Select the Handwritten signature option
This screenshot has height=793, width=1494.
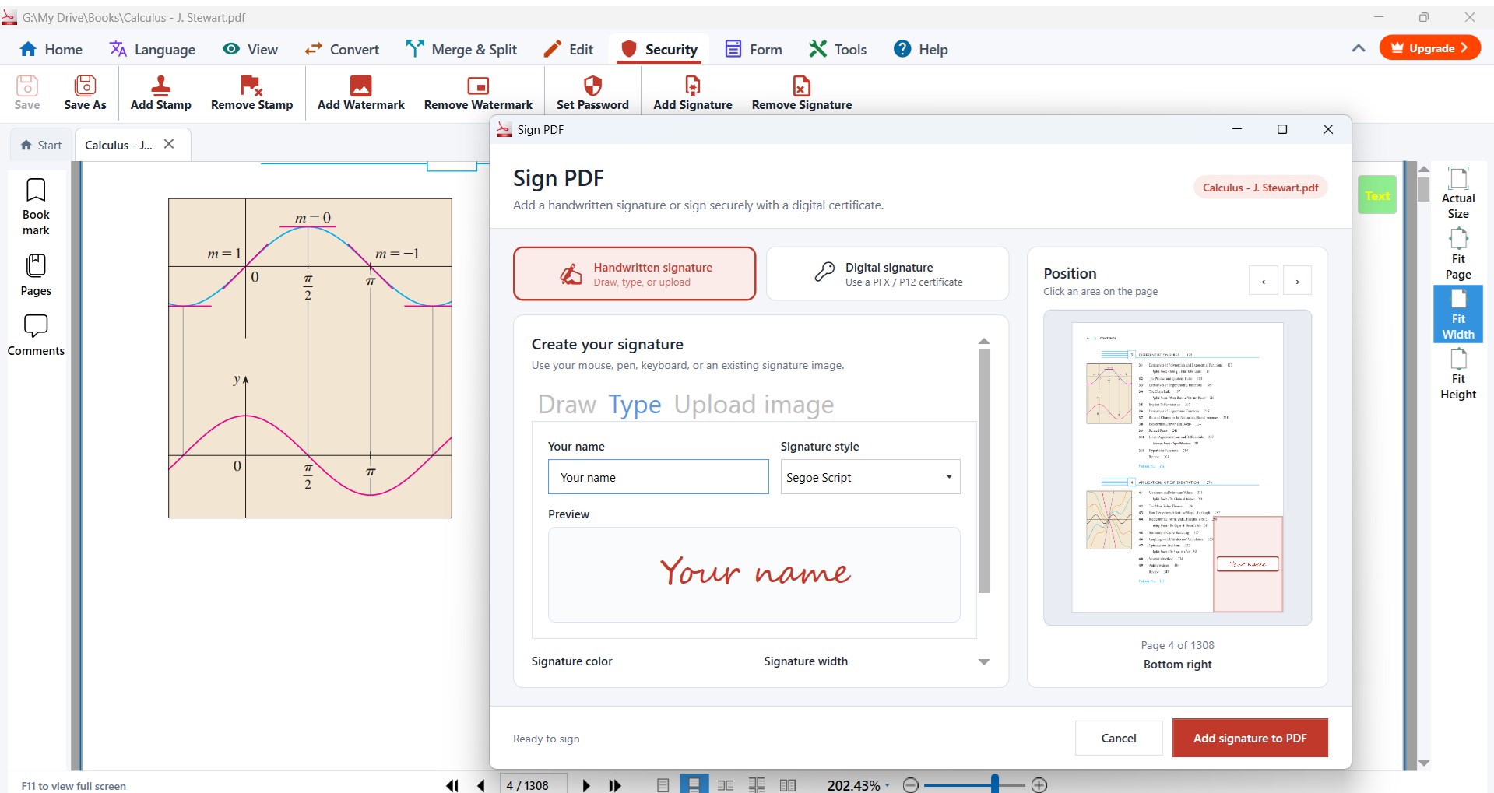click(635, 274)
